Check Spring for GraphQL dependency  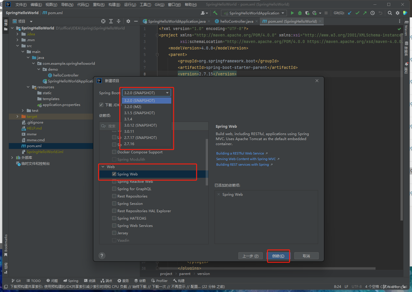pyautogui.click(x=114, y=189)
